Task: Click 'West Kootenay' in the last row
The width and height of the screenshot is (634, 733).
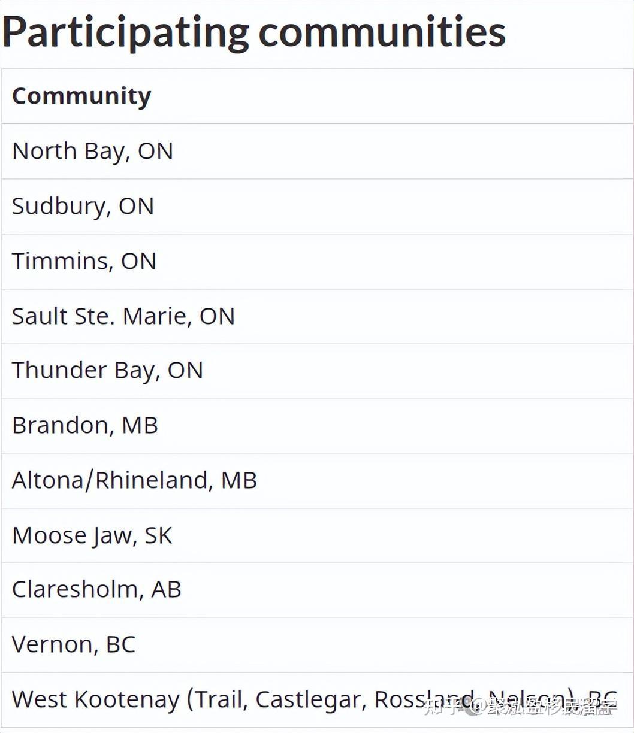Action: (x=95, y=699)
